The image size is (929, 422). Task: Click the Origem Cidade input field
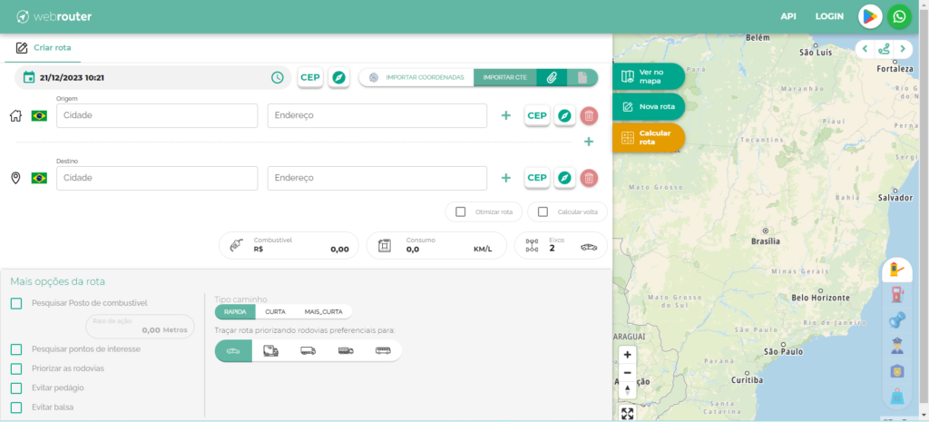point(157,115)
